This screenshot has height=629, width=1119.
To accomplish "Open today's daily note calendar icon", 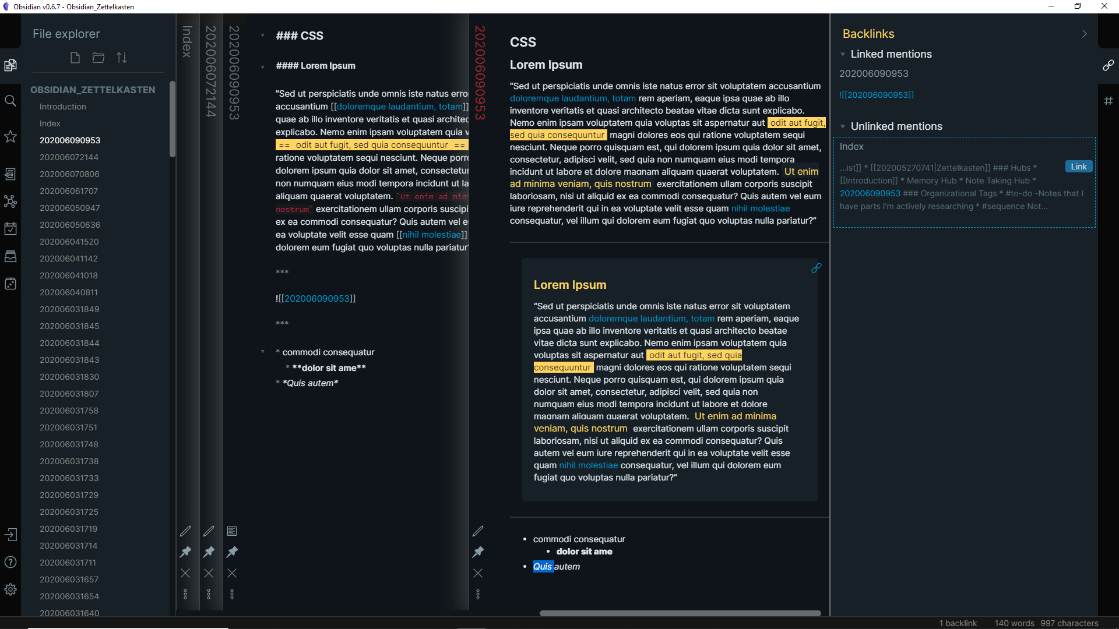I will [10, 229].
